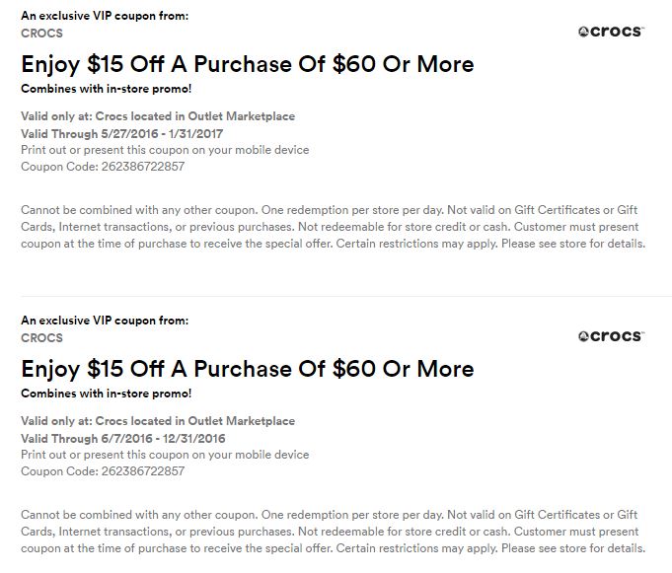The width and height of the screenshot is (672, 573).
Task: Click 'An exclusive VIP coupon from:' on the bottom coupon
Action: coord(105,321)
